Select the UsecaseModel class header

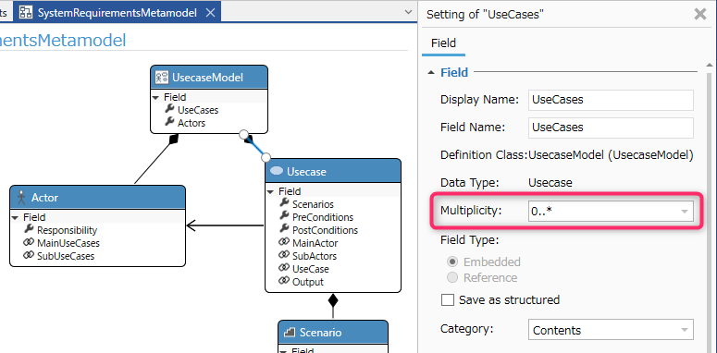pyautogui.click(x=209, y=78)
